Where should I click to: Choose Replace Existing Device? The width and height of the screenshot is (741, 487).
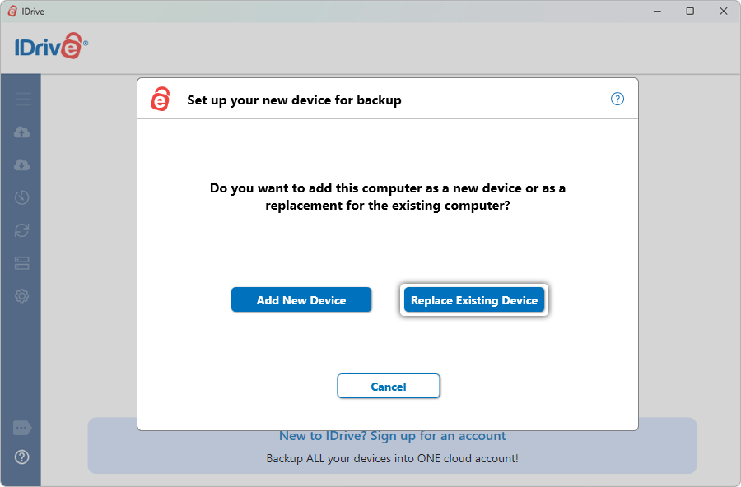tap(474, 300)
